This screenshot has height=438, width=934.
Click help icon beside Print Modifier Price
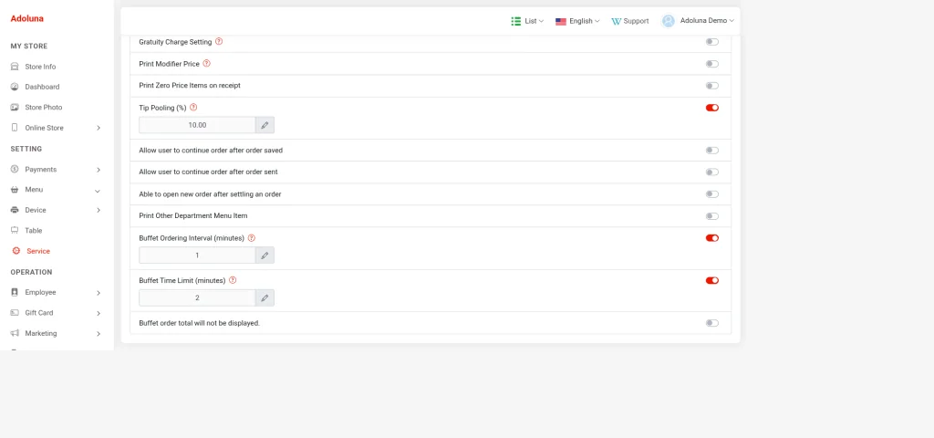206,63
